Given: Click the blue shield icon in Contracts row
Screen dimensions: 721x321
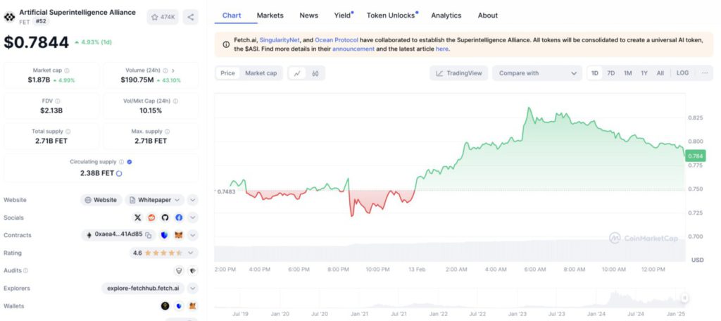Looking at the screenshot, I should [164, 235].
